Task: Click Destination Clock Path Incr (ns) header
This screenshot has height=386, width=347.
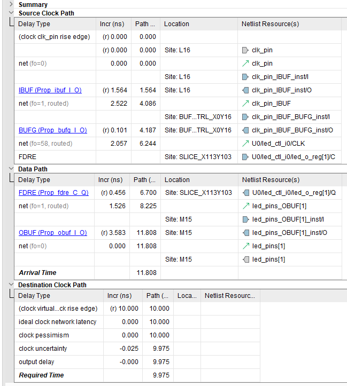Action: click(123, 295)
